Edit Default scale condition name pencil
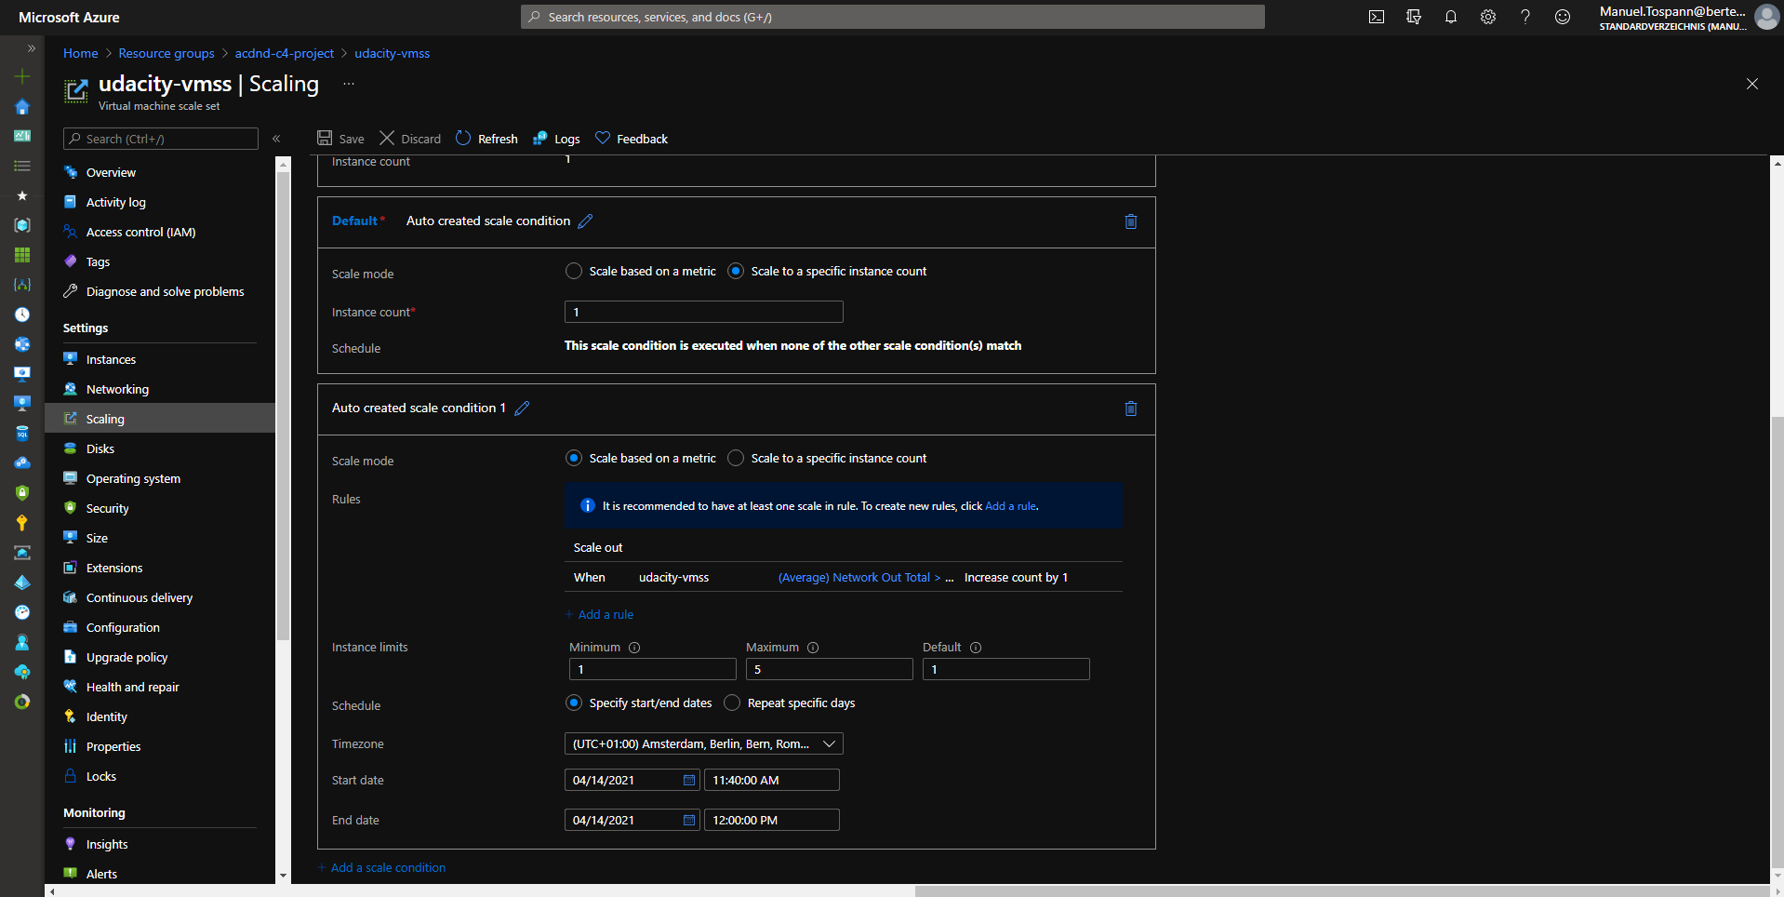Screen dimensions: 1784x897 coord(585,221)
